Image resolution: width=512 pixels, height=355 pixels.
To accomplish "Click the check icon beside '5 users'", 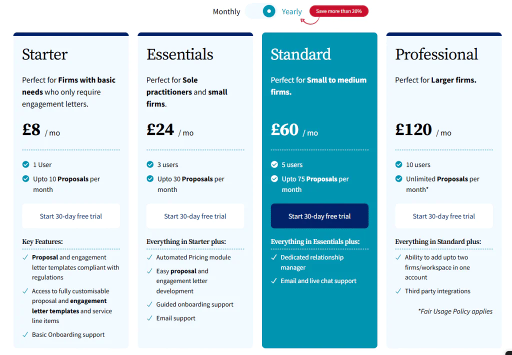I will [x=274, y=164].
